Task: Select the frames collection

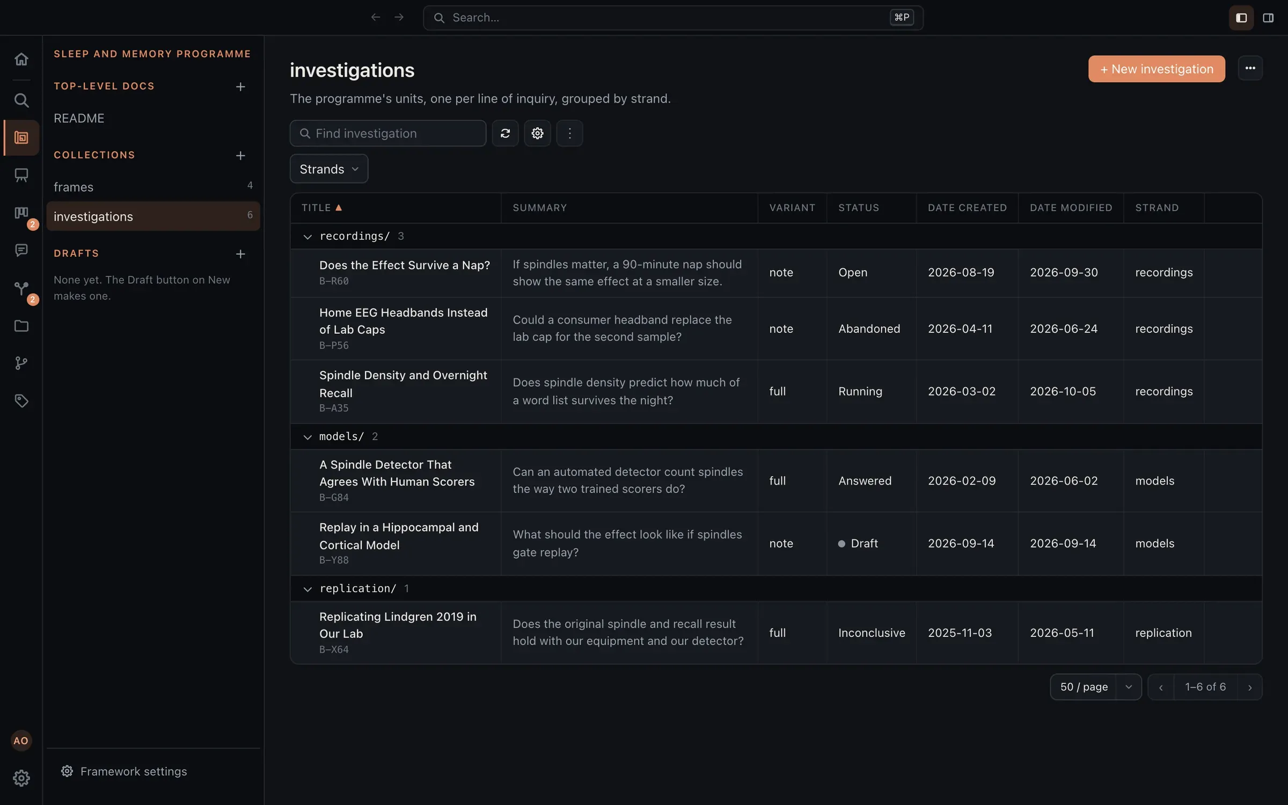Action: tap(153, 187)
